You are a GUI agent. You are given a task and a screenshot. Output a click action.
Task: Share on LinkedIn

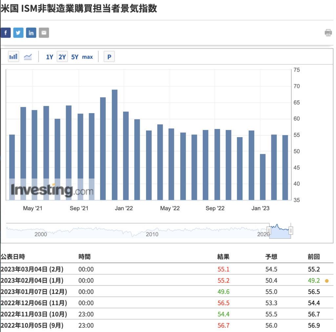point(31,33)
